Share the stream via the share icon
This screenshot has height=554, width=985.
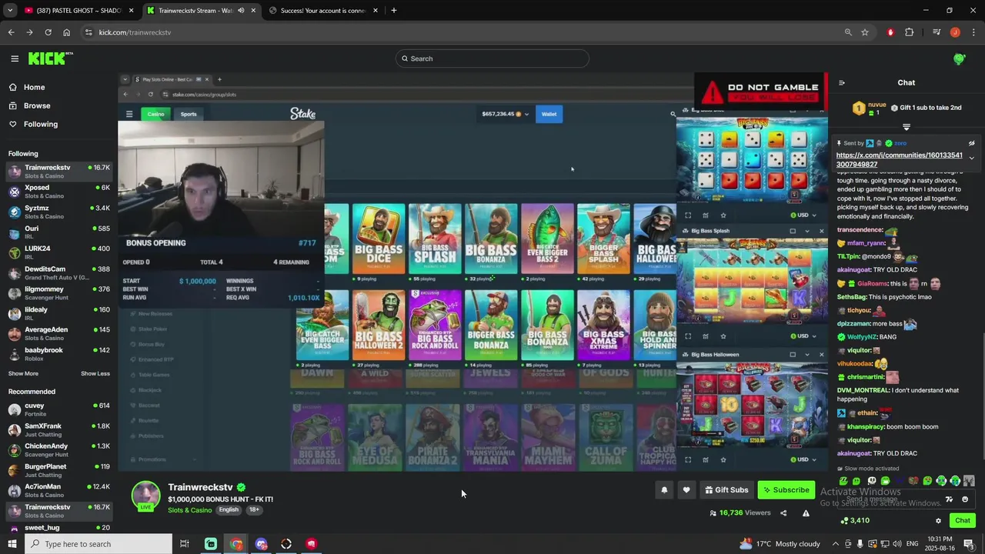click(x=783, y=513)
